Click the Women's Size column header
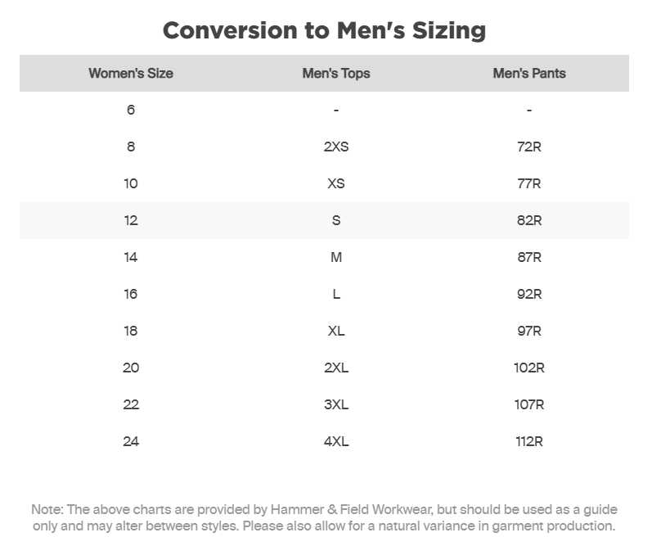The height and width of the screenshot is (546, 652). point(131,73)
